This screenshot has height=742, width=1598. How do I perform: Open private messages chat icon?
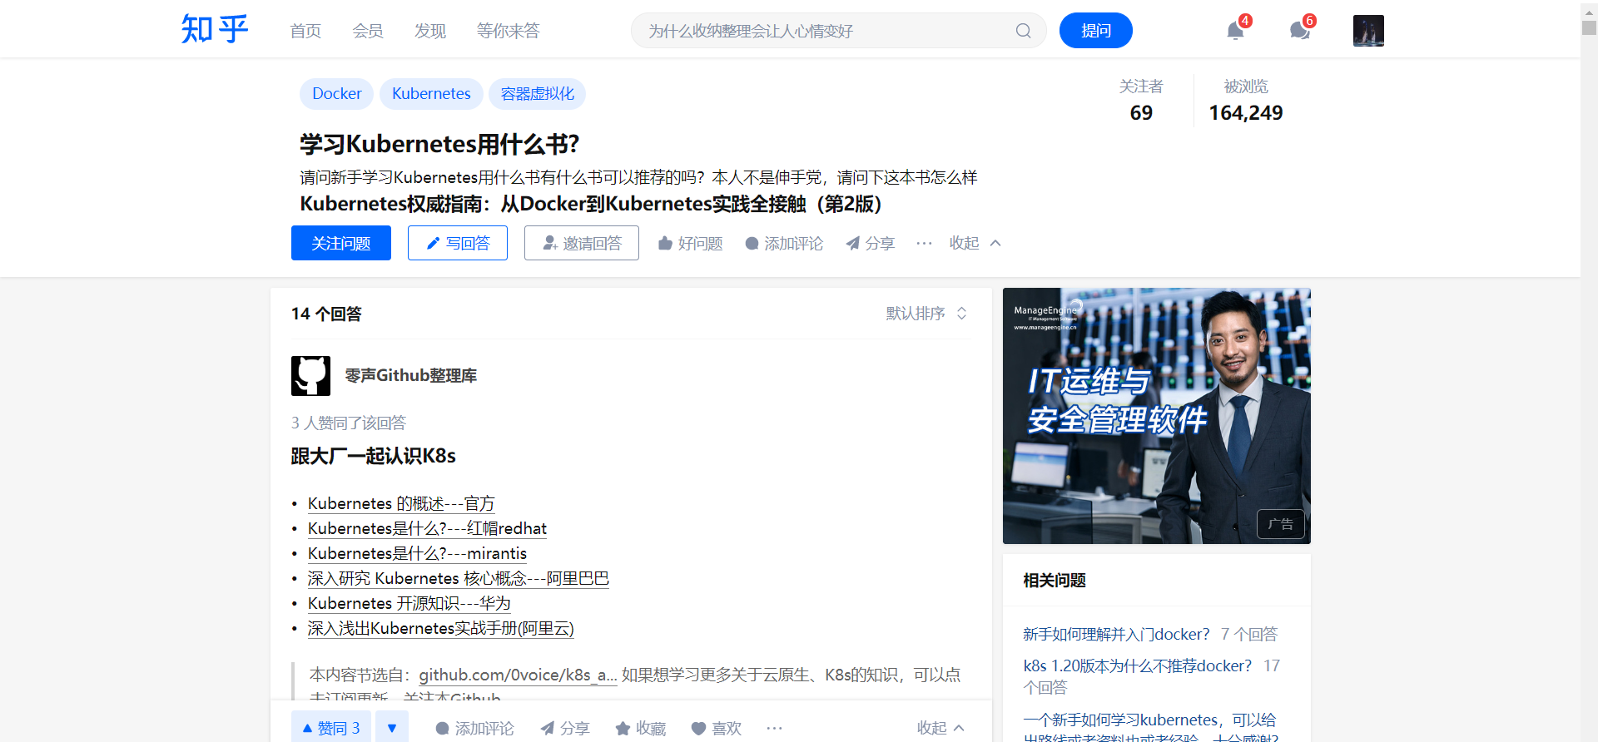tap(1299, 31)
